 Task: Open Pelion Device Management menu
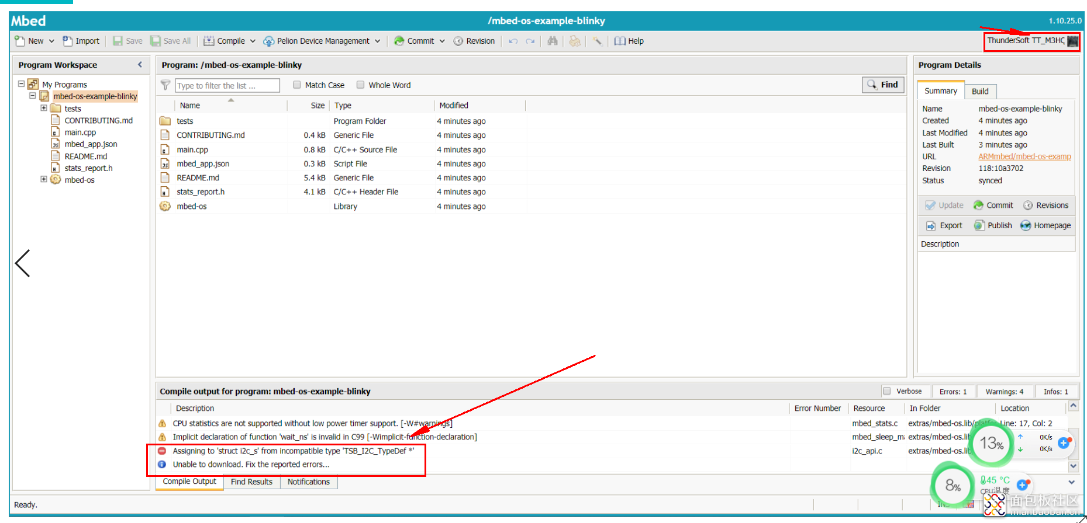(316, 41)
